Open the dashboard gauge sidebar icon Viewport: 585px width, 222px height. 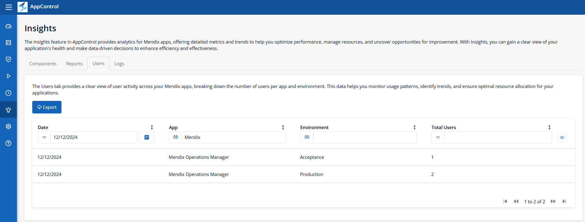click(x=9, y=26)
